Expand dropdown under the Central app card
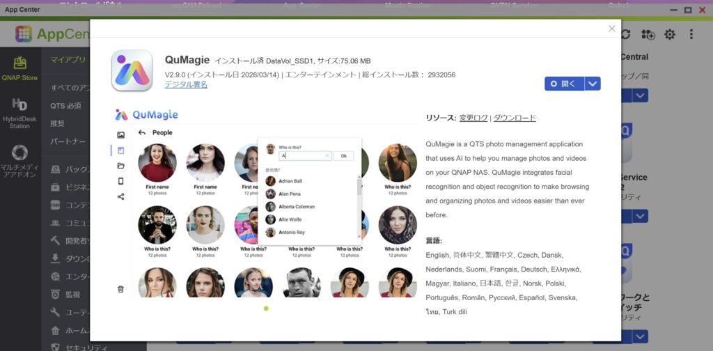The width and height of the screenshot is (713, 351). tap(641, 95)
